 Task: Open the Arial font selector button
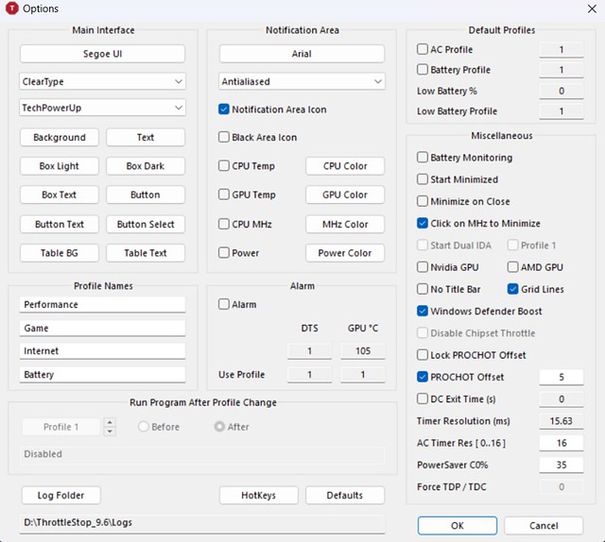click(x=302, y=54)
